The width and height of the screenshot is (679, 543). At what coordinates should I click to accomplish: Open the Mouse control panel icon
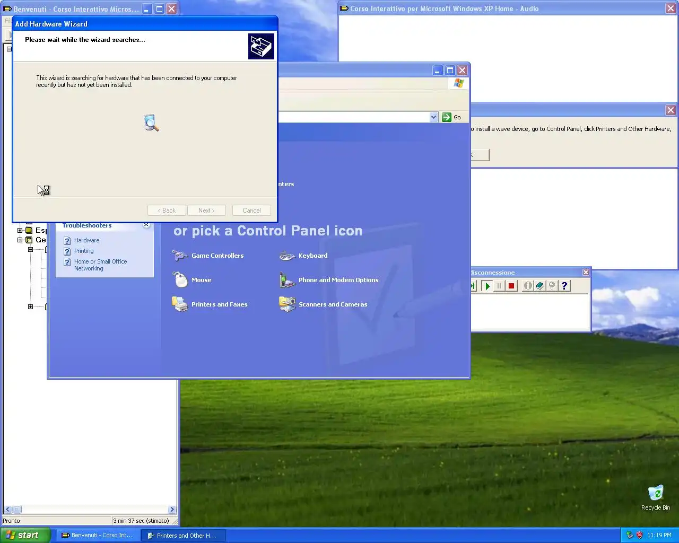(x=180, y=279)
